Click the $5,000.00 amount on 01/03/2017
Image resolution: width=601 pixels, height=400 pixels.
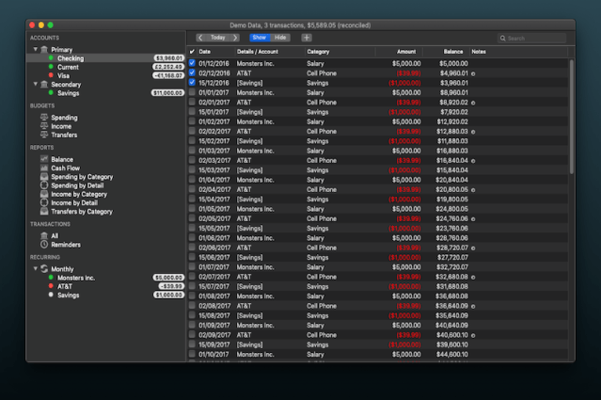point(406,151)
